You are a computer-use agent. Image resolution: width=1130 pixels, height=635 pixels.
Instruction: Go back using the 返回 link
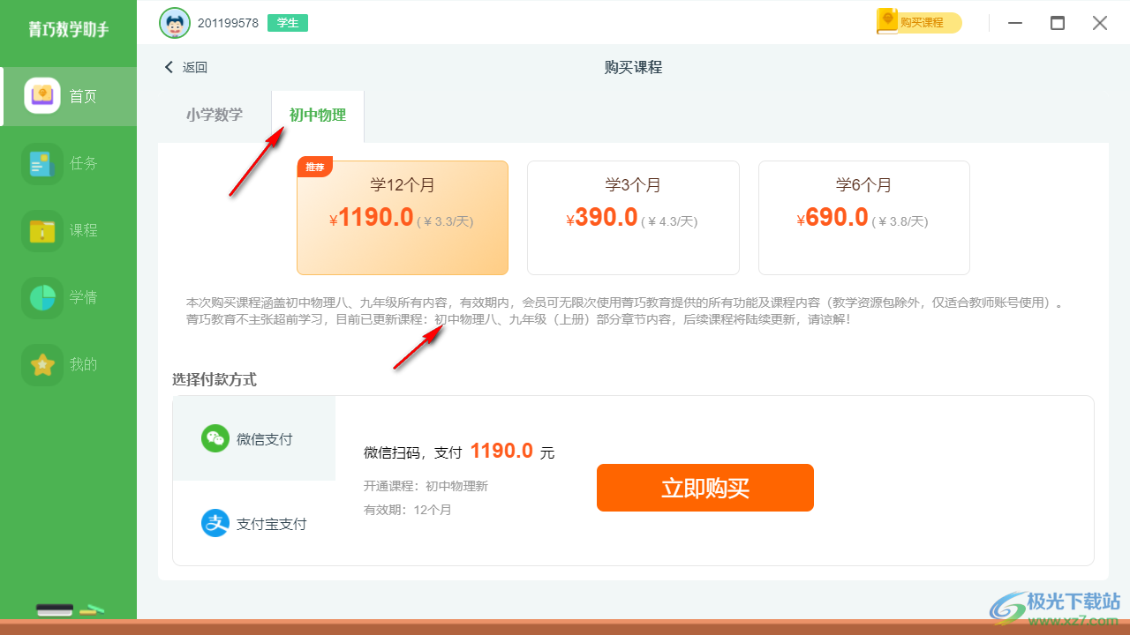click(185, 67)
